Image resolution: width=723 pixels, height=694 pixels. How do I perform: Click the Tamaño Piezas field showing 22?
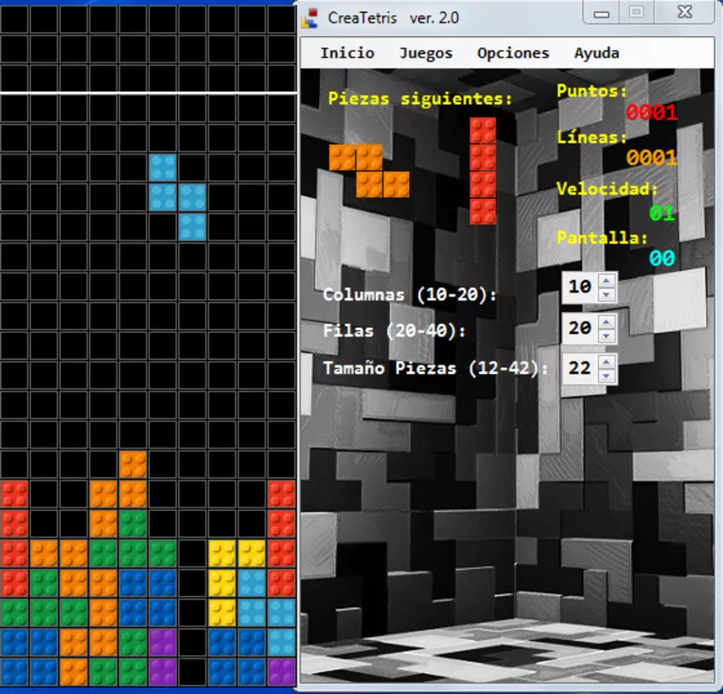pyautogui.click(x=580, y=369)
